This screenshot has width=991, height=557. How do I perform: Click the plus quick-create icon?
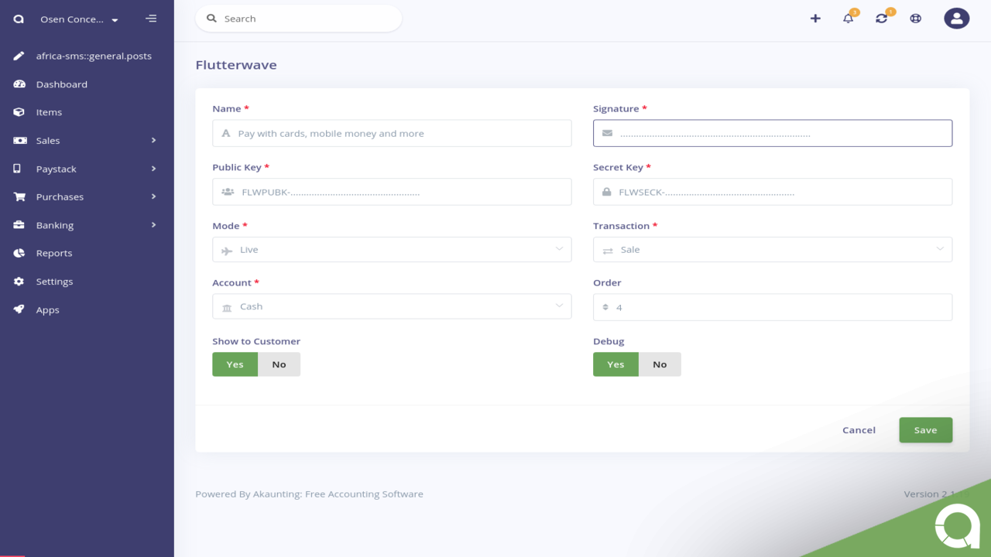coord(815,18)
